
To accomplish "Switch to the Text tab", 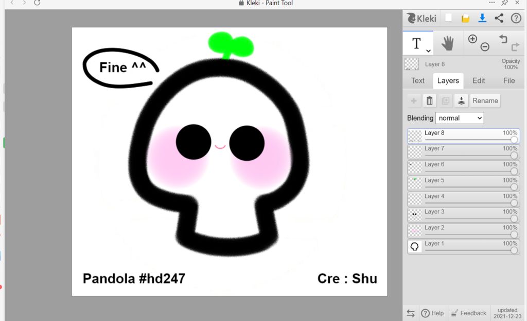I will tap(418, 81).
